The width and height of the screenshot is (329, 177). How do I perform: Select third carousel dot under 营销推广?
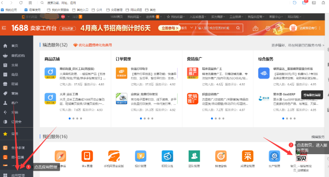(219, 118)
